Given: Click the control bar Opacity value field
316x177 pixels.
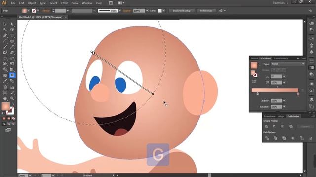Looking at the screenshot, I should [139, 11].
